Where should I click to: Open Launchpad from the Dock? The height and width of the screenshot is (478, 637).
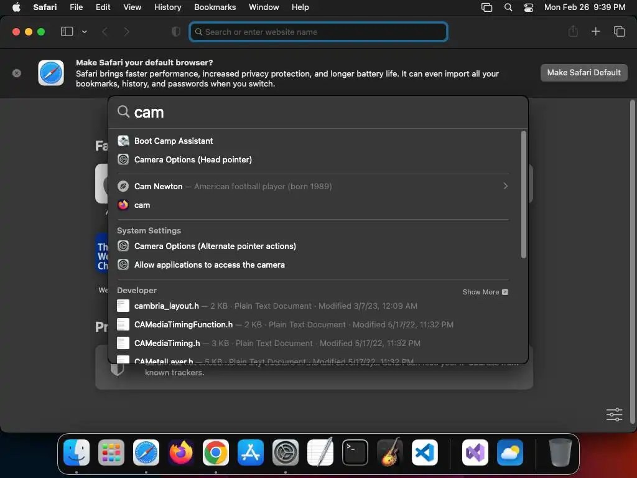pyautogui.click(x=111, y=452)
